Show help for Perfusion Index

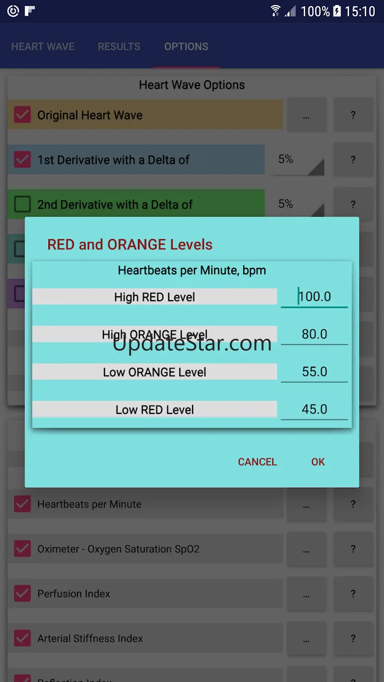(x=353, y=593)
